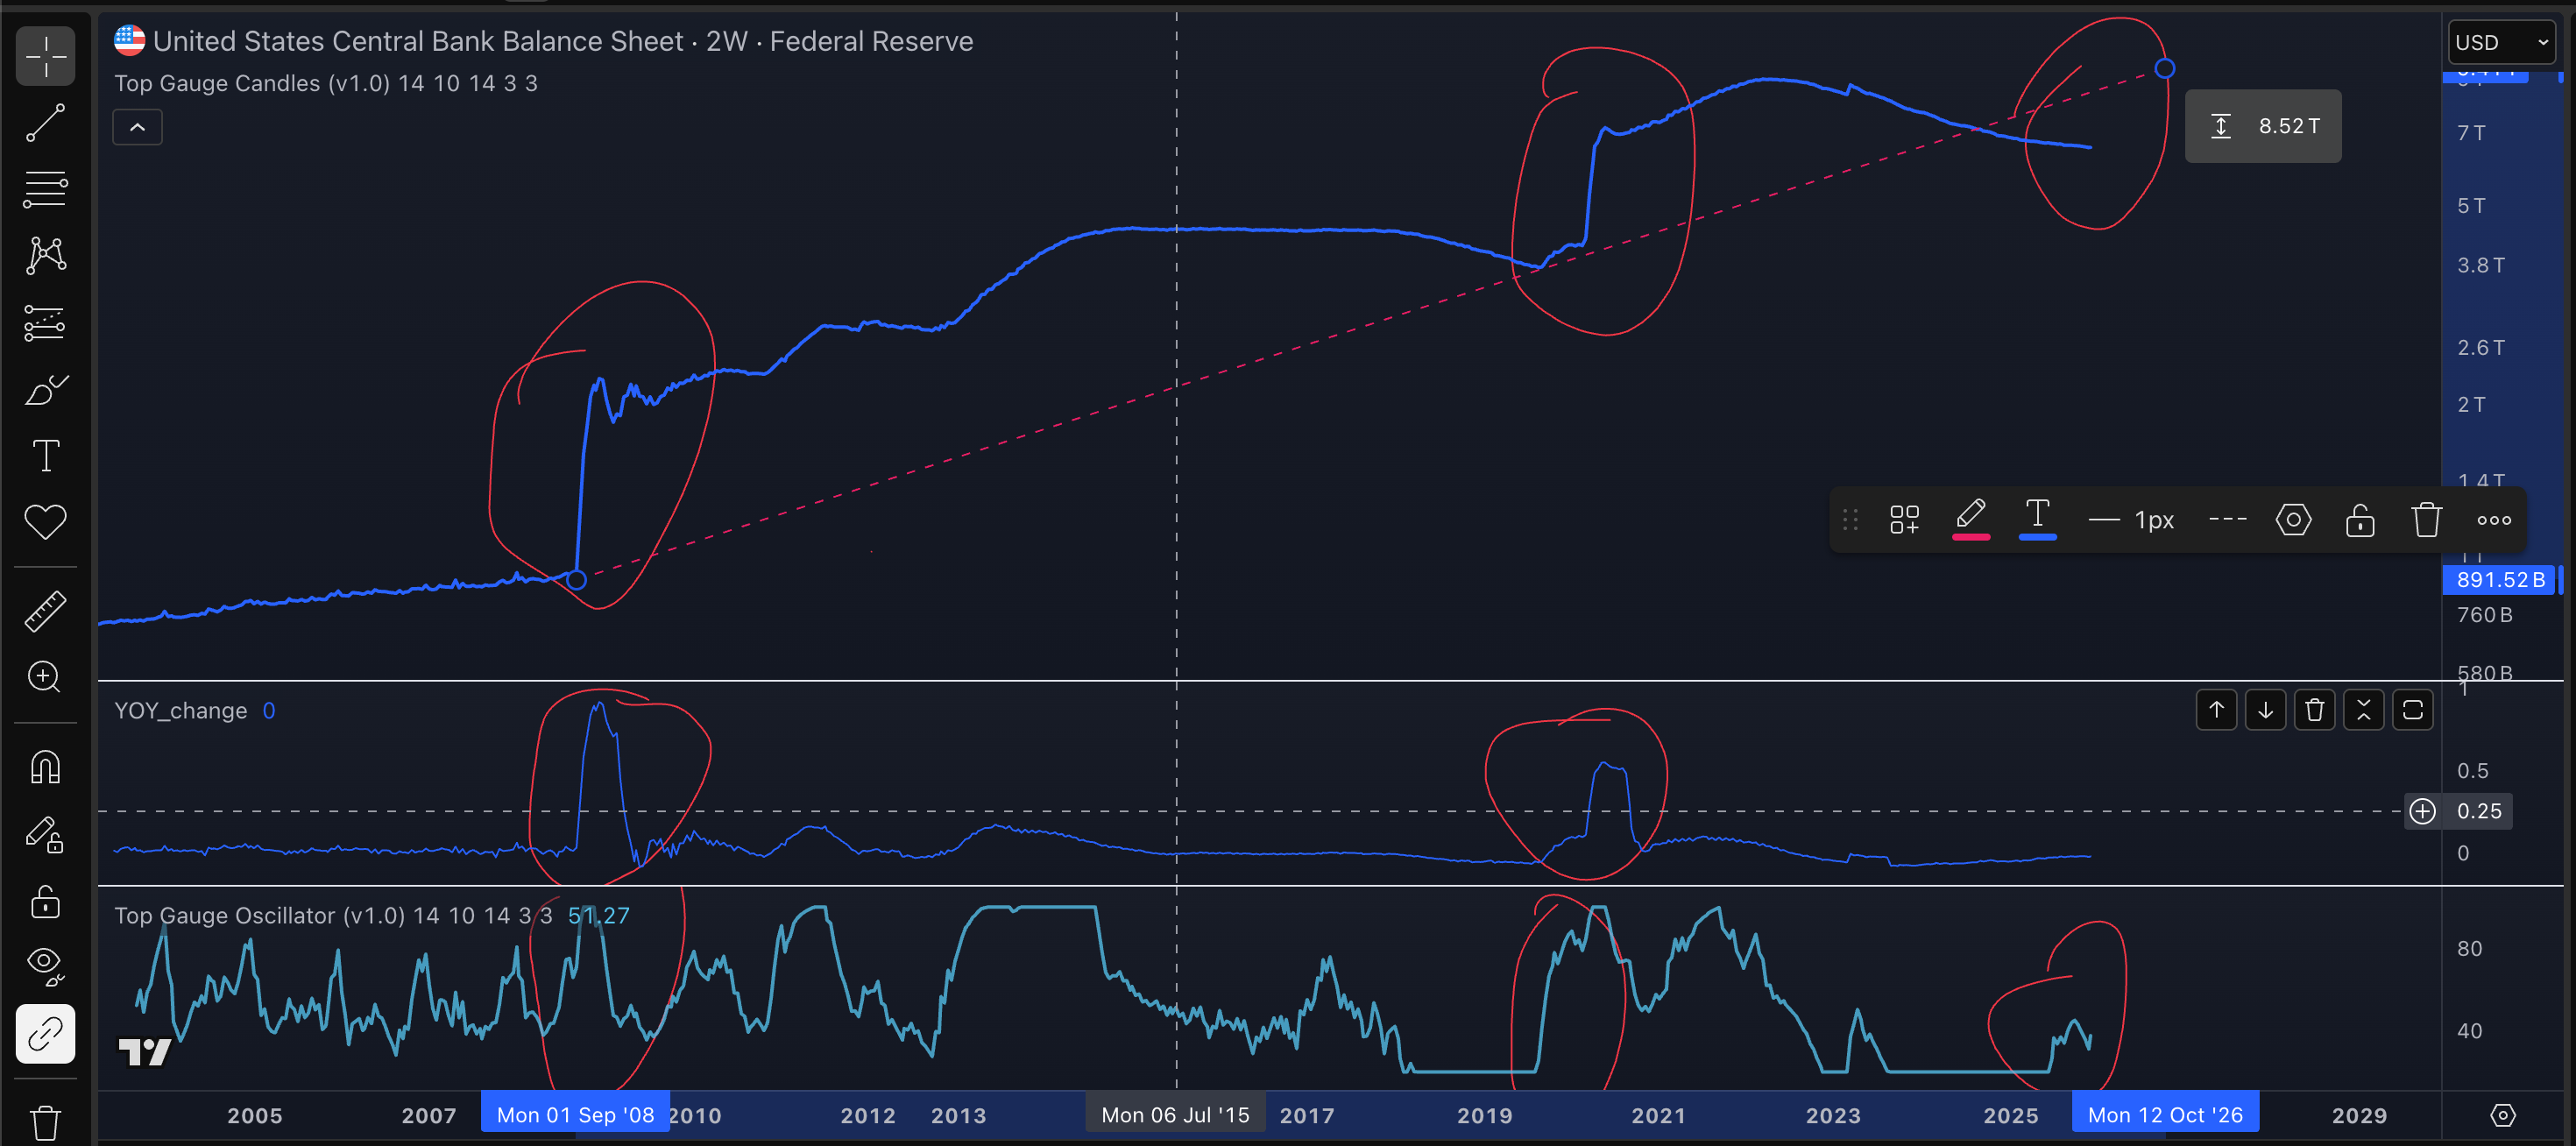Image resolution: width=2576 pixels, height=1146 pixels.
Task: Choose the text annotation tool
Action: pyautogui.click(x=45, y=456)
